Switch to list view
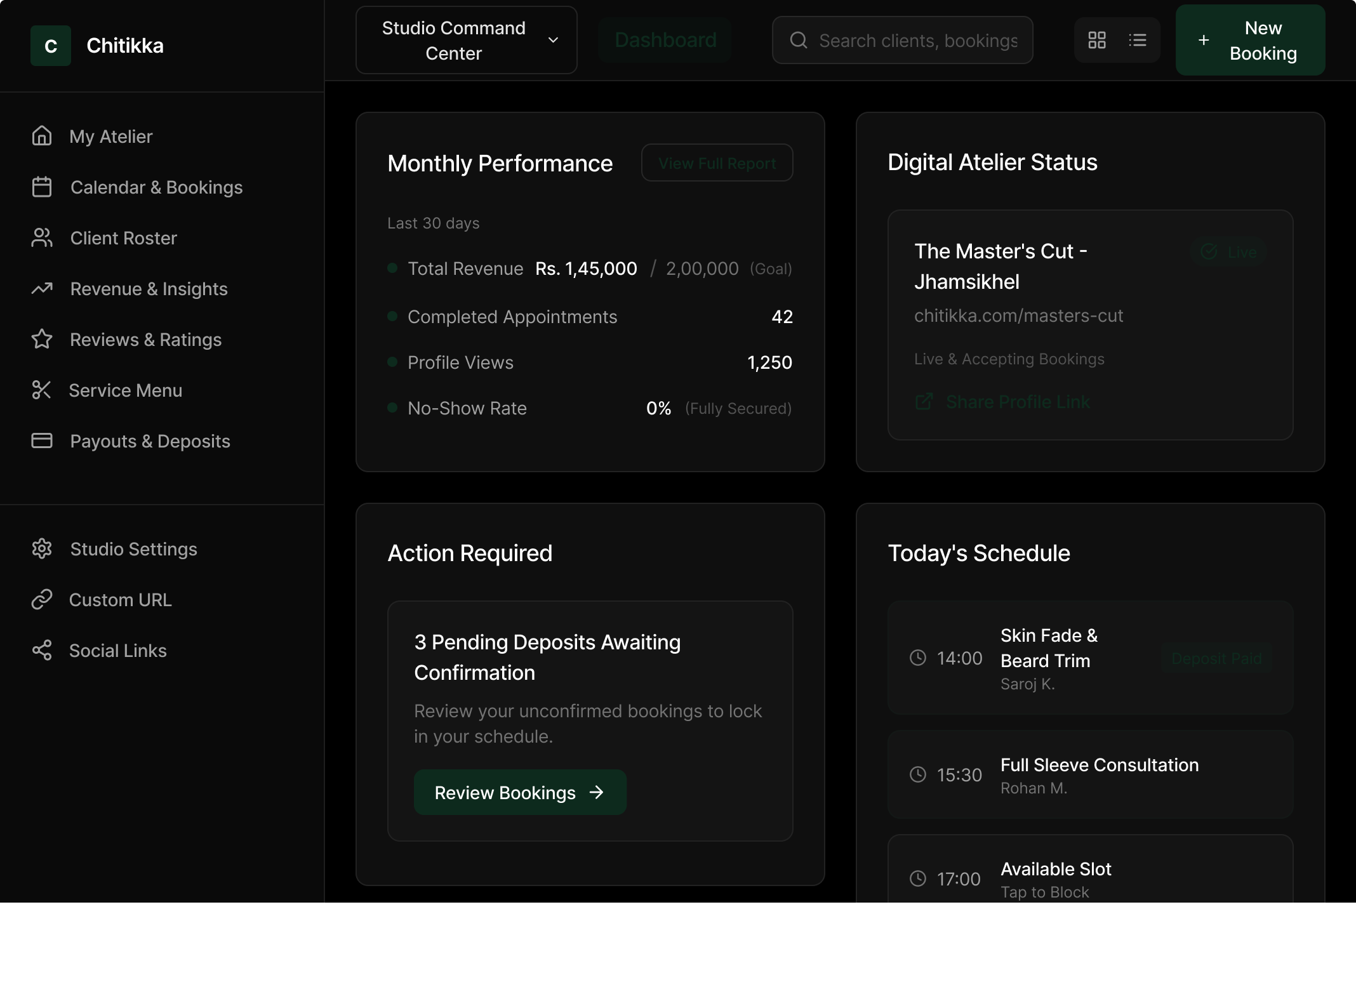The width and height of the screenshot is (1356, 994). click(1138, 40)
